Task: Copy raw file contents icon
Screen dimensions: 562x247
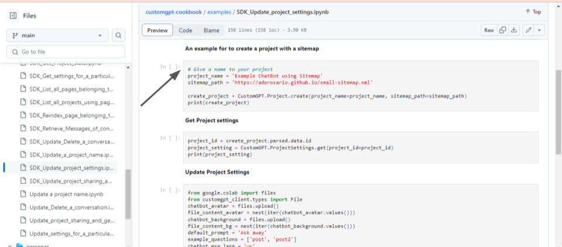Action: (x=503, y=30)
